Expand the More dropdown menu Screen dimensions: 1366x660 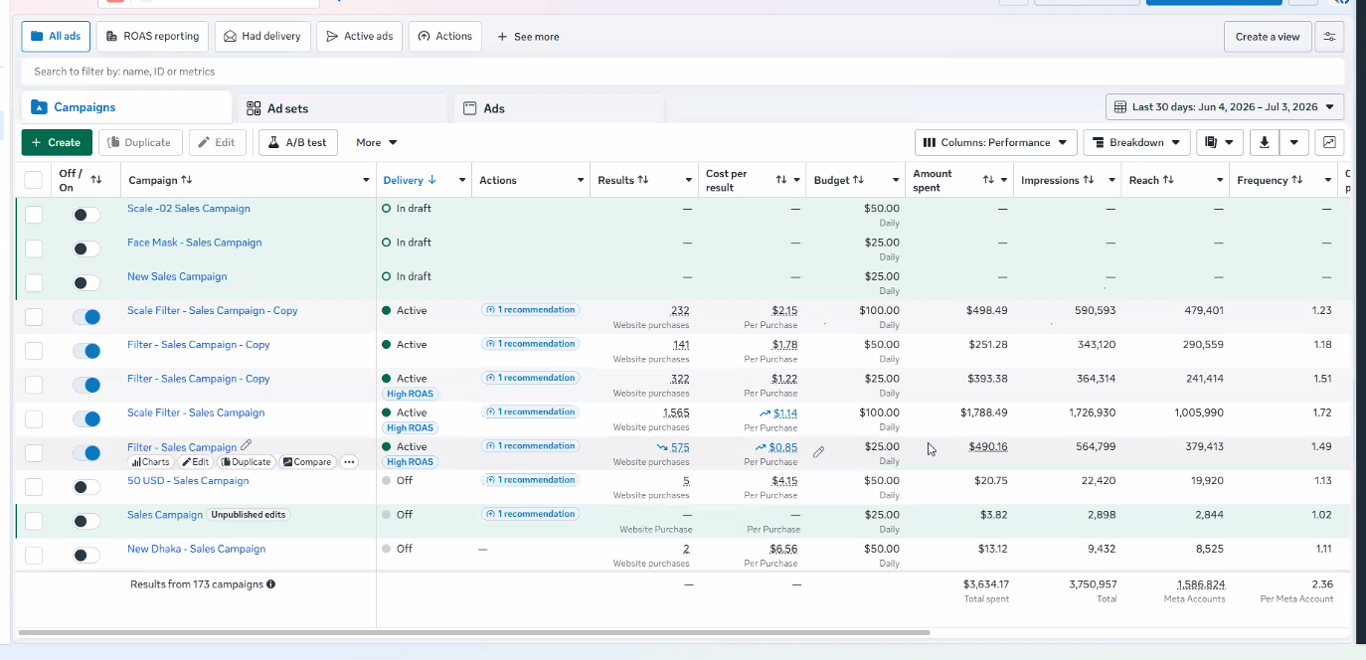[x=377, y=142]
